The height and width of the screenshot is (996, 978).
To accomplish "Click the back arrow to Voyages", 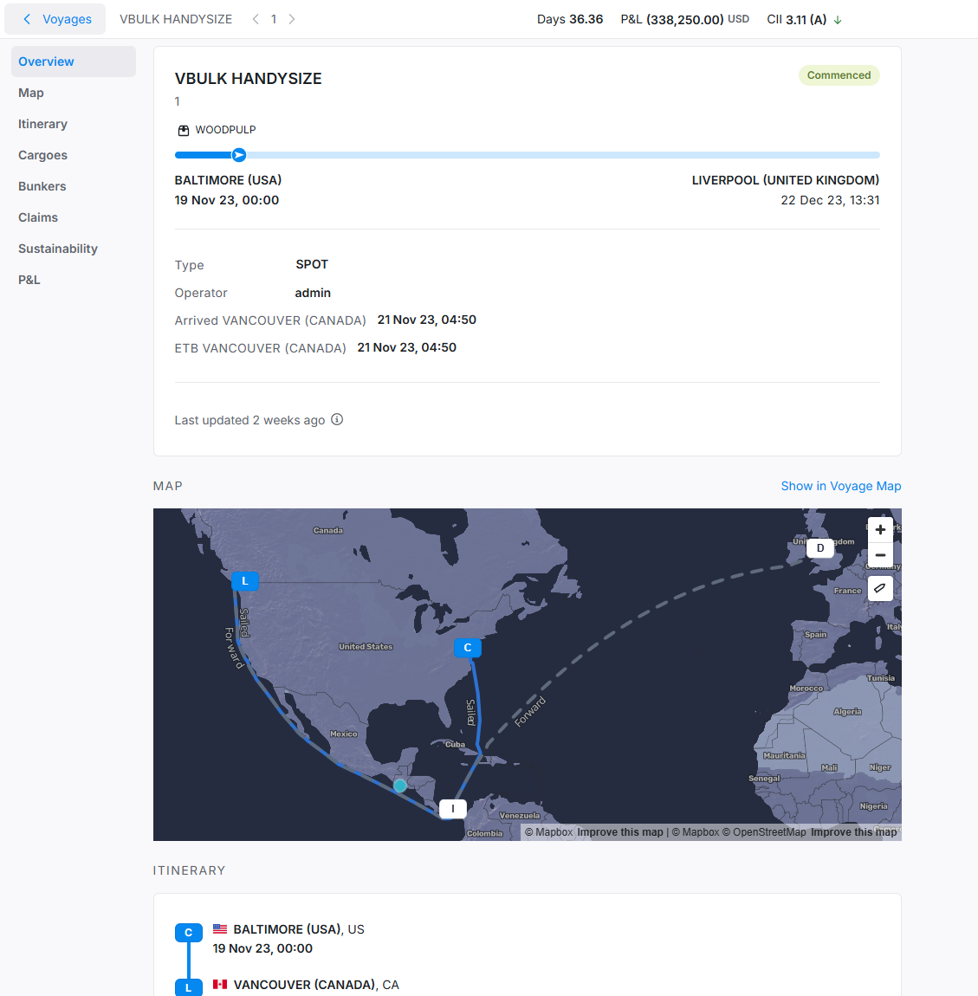I will click(x=27, y=18).
